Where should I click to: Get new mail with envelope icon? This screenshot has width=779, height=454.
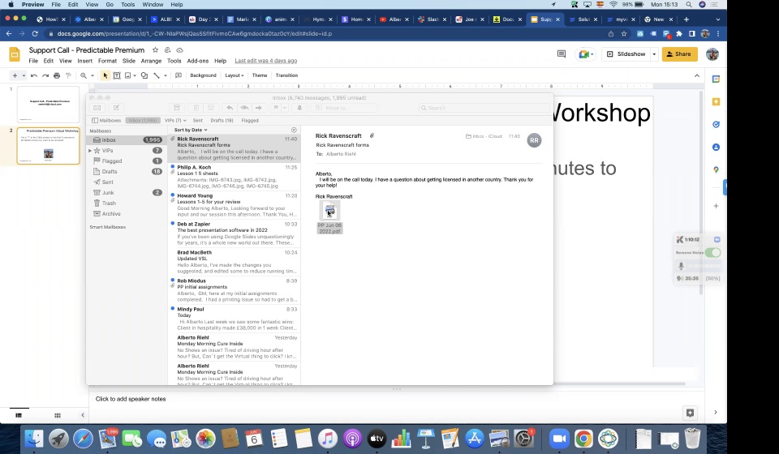coord(97,108)
